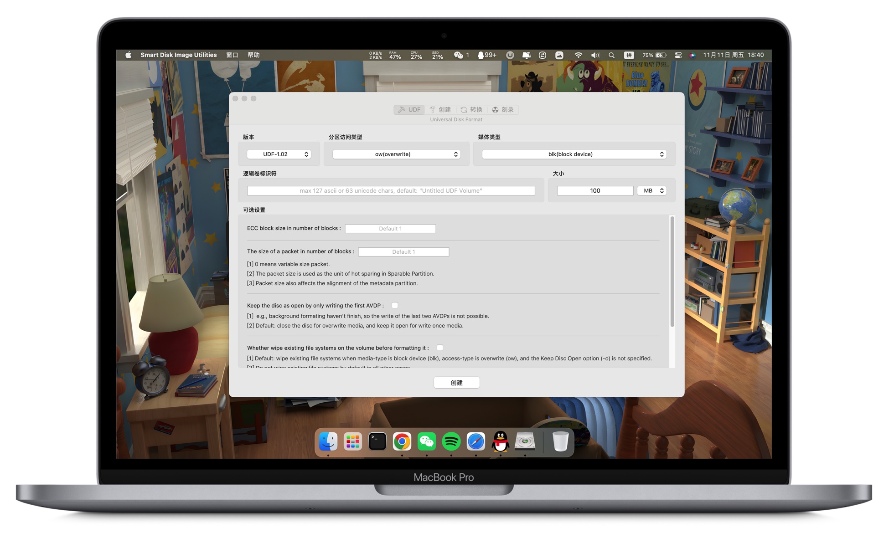Open WeChat from the Dock
Image resolution: width=889 pixels, height=533 pixels.
pos(427,441)
